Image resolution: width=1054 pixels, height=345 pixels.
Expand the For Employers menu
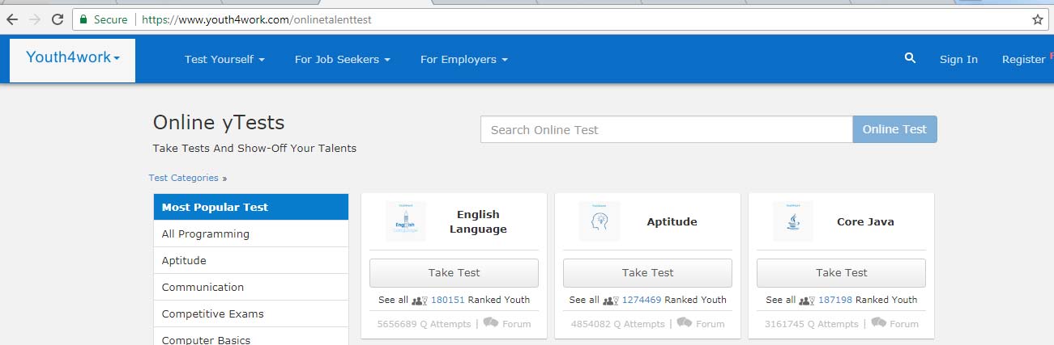[x=464, y=59]
